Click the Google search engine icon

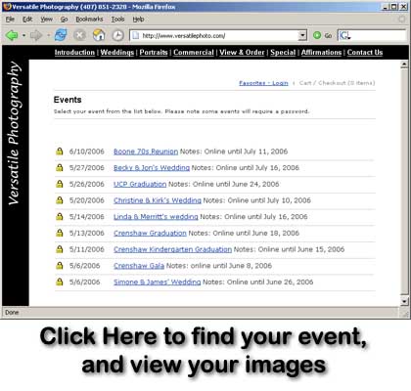[x=343, y=35]
